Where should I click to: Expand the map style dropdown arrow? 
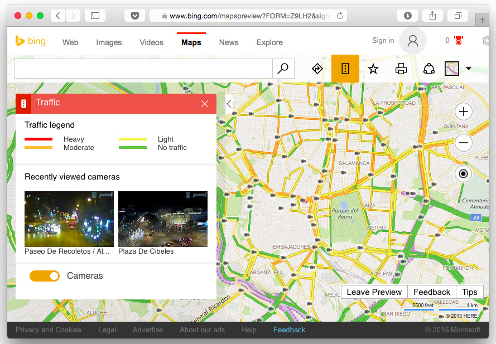(x=469, y=68)
